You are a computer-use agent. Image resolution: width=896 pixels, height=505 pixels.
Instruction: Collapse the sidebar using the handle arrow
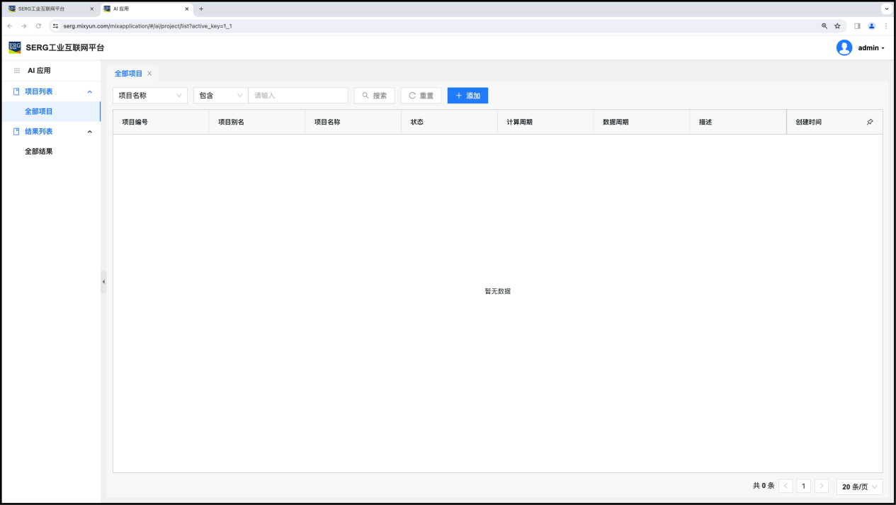click(103, 281)
